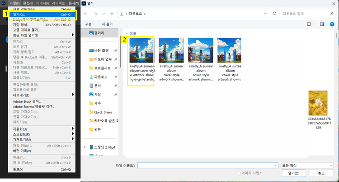Screen dimensions: 339x182
Task: Choose Adobe Stock 검색 entry
Action: pos(42,101)
